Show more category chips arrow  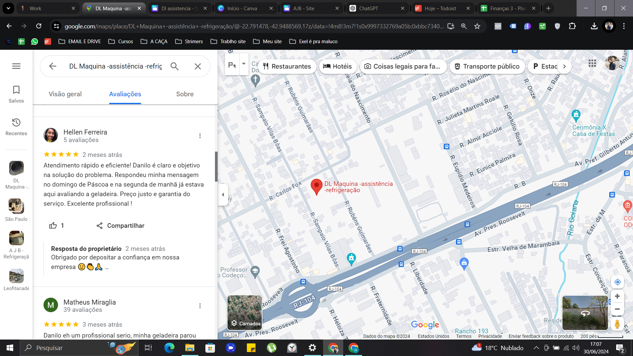pos(564,66)
